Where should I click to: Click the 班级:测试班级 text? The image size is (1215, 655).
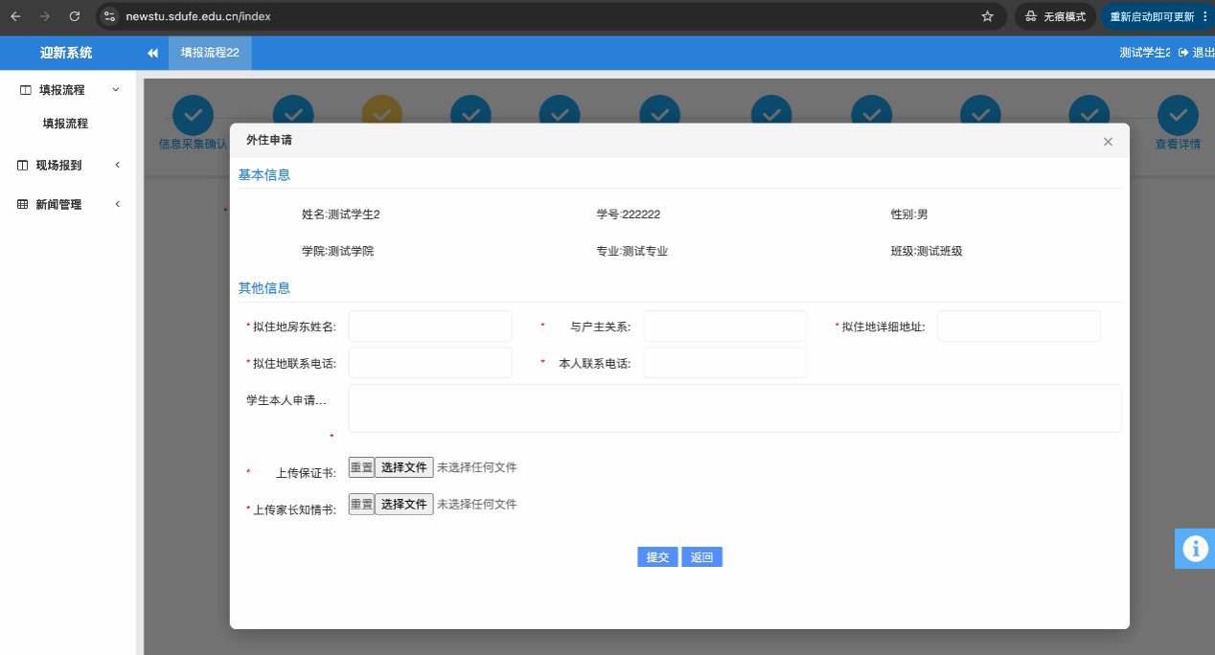tap(927, 252)
